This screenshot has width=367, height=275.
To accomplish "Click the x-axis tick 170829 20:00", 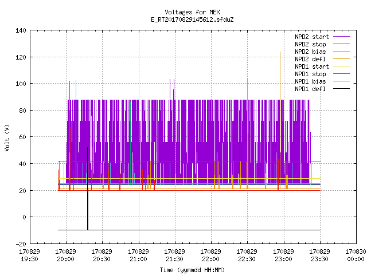I will click(x=65, y=256).
